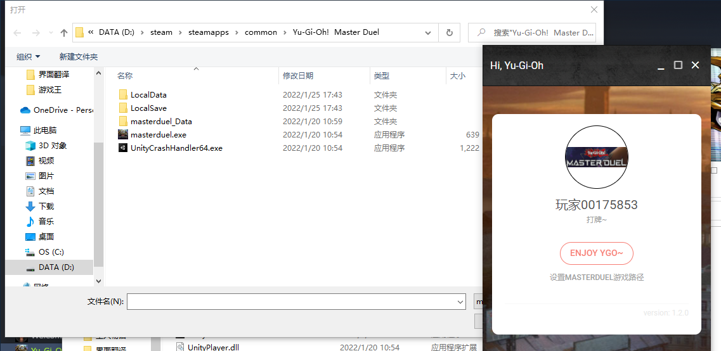Expand address bar history dropdown

point(428,32)
